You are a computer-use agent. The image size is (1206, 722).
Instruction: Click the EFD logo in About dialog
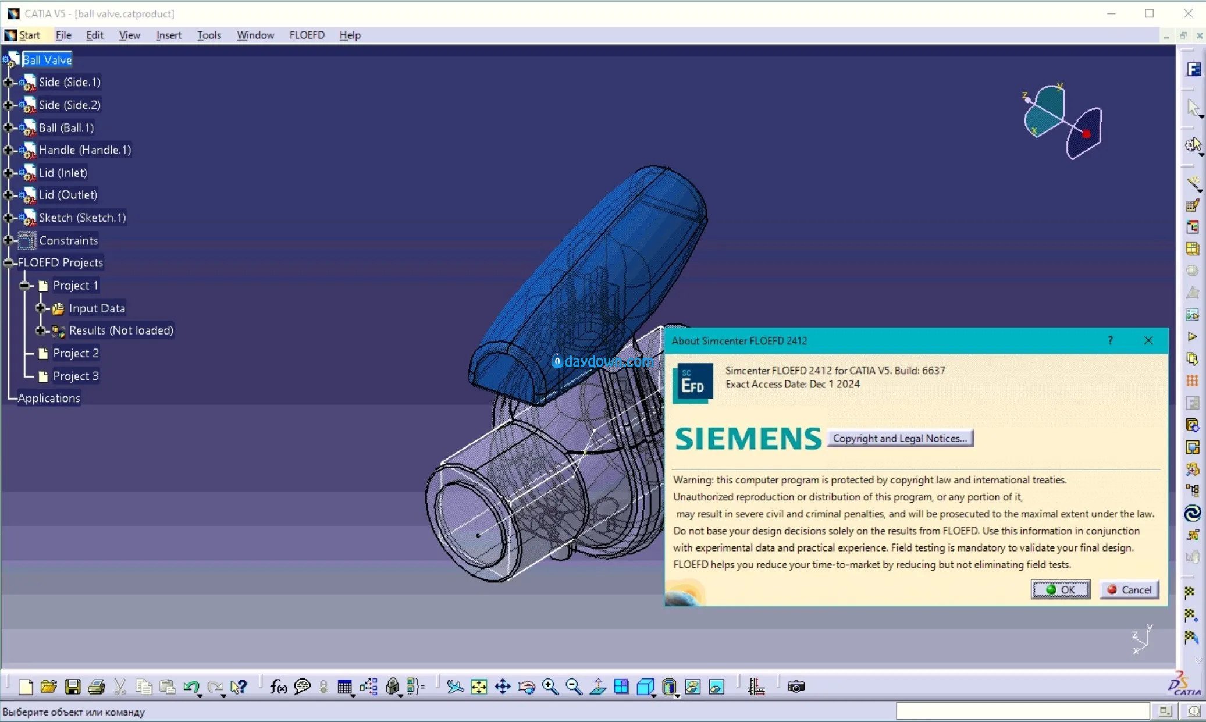click(x=693, y=383)
